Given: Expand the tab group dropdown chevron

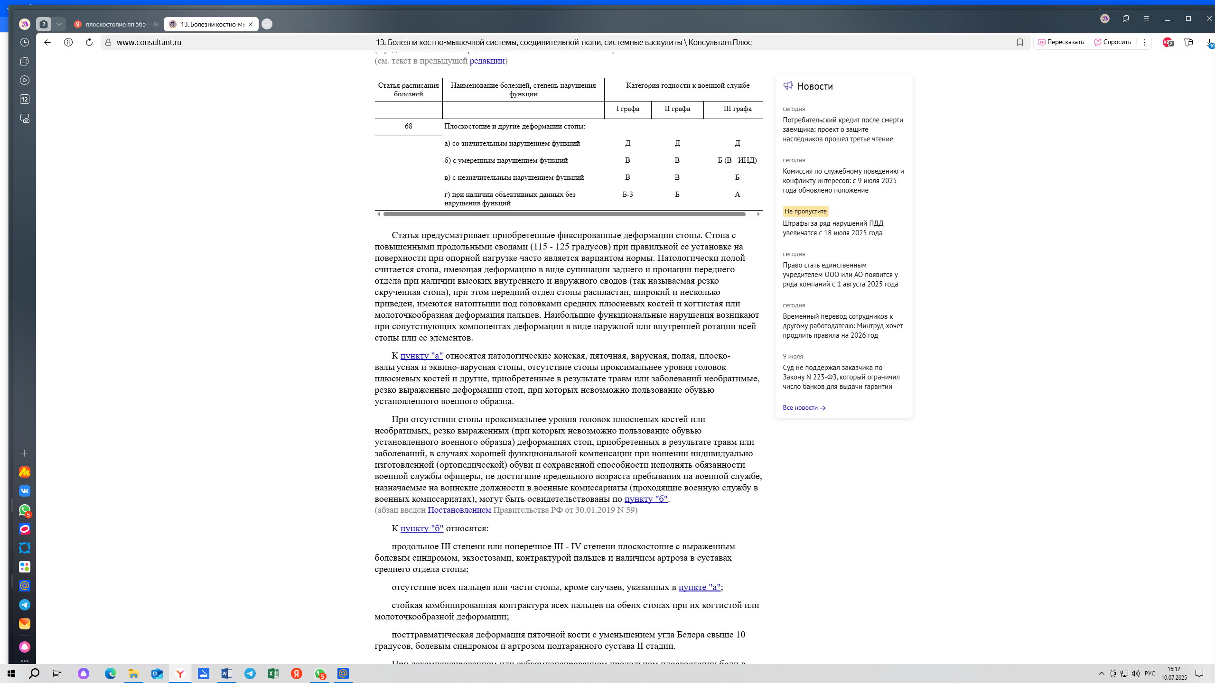Looking at the screenshot, I should 59,24.
